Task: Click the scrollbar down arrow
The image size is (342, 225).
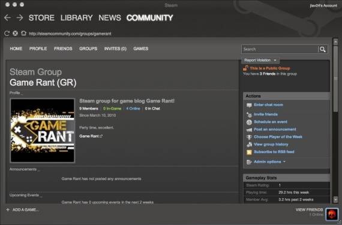Action: click(x=335, y=199)
